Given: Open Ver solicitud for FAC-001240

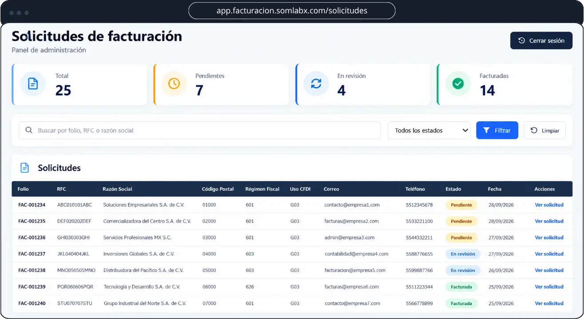Looking at the screenshot, I should 549,303.
